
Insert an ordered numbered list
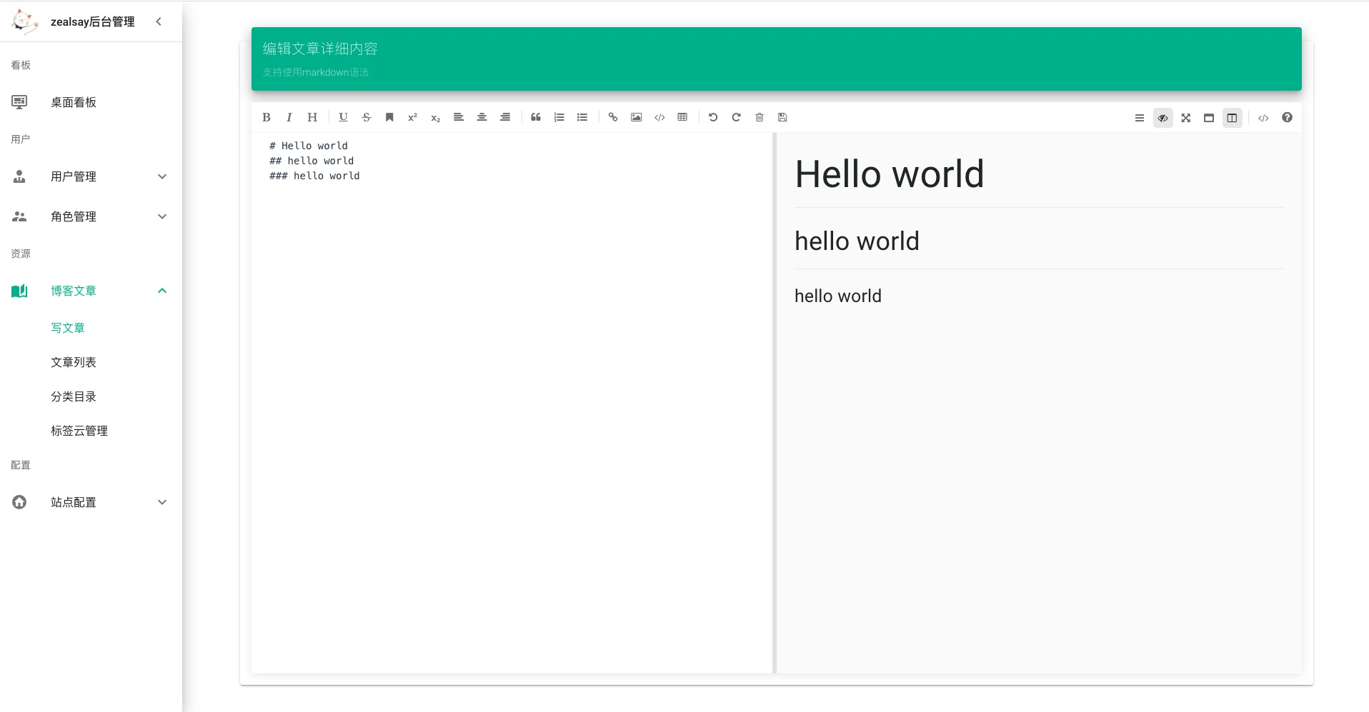pyautogui.click(x=559, y=117)
